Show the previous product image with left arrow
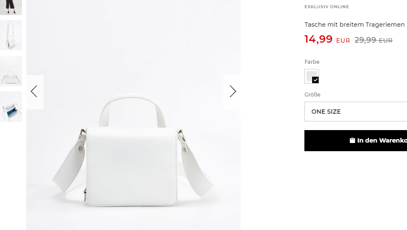This screenshot has width=407, height=230. point(34,92)
